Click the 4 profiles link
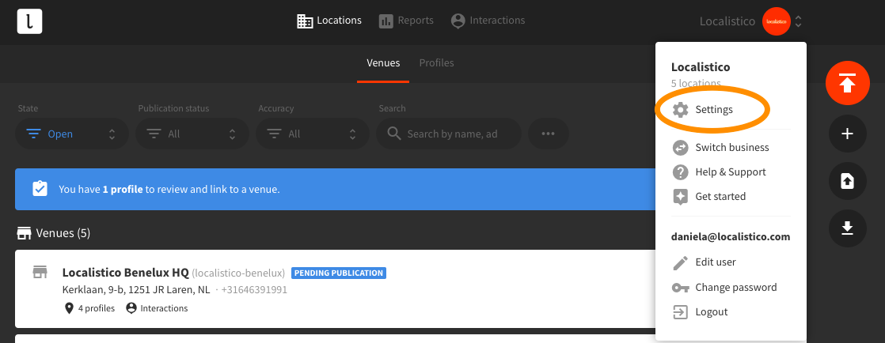Image resolution: width=885 pixels, height=343 pixels. 89,308
